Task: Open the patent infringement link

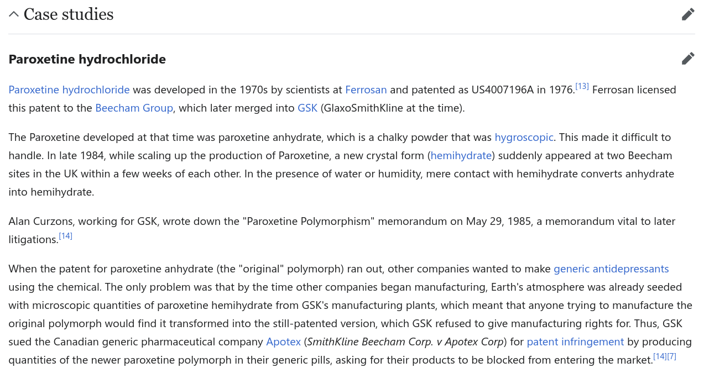Action: pyautogui.click(x=575, y=342)
